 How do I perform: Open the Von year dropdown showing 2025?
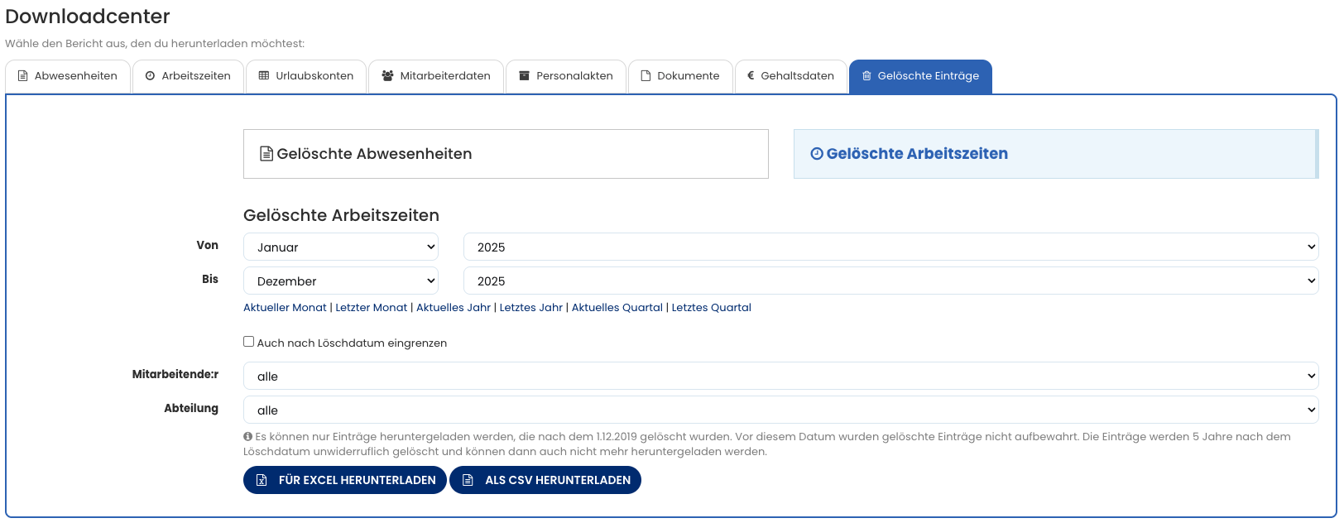890,247
